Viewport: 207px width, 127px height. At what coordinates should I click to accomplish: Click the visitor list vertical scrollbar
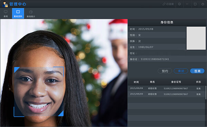click(x=206, y=92)
